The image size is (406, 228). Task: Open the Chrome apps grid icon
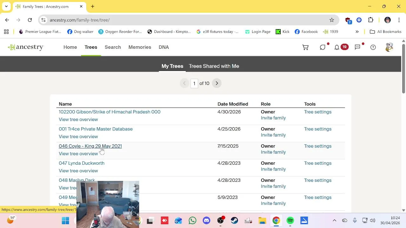6,32
